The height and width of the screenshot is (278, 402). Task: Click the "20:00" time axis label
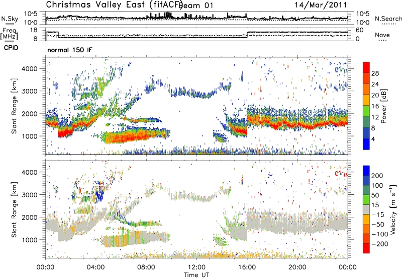click(297, 267)
